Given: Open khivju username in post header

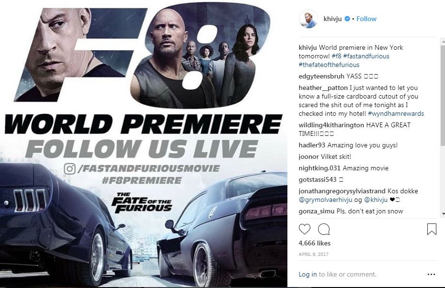Looking at the screenshot, I should 332,19.
